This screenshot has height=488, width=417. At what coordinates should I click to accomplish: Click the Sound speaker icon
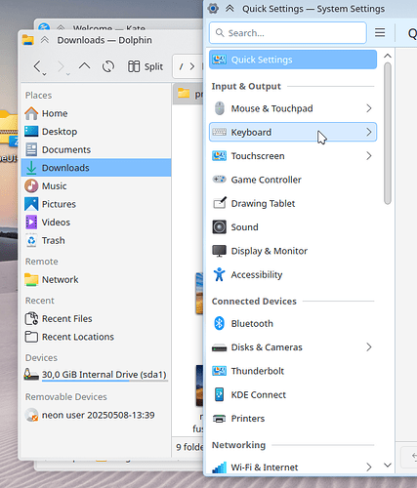pyautogui.click(x=220, y=227)
